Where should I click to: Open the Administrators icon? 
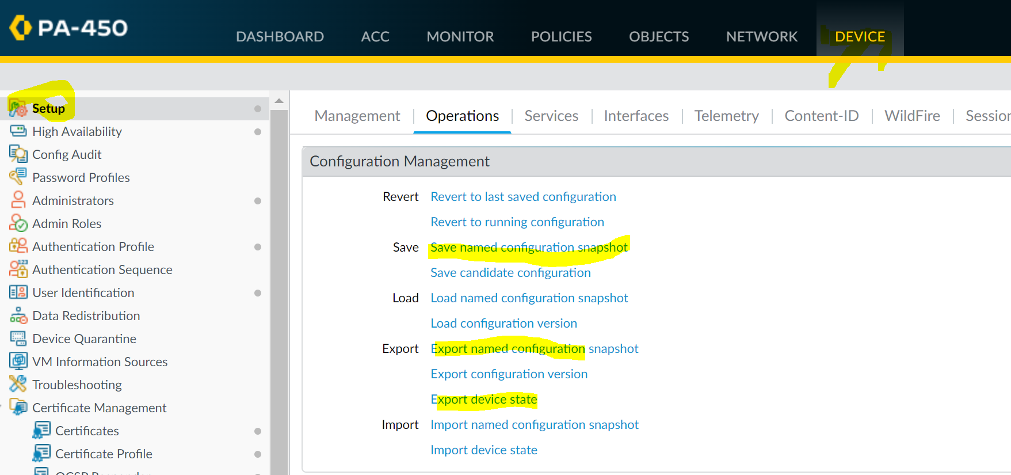tap(18, 200)
